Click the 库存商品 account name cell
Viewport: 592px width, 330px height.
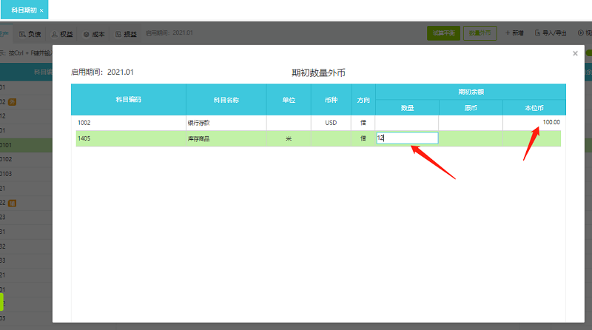tap(226, 138)
